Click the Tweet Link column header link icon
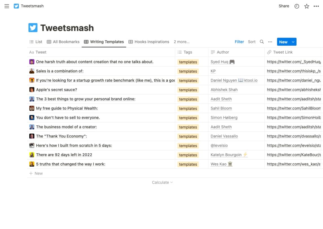 pyautogui.click(x=269, y=52)
